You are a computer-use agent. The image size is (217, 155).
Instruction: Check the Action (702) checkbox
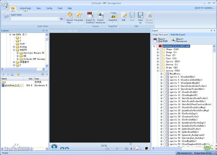(161, 71)
